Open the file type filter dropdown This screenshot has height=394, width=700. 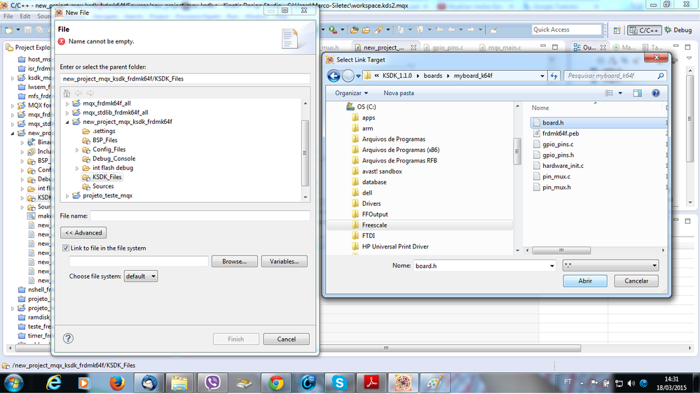pos(611,266)
